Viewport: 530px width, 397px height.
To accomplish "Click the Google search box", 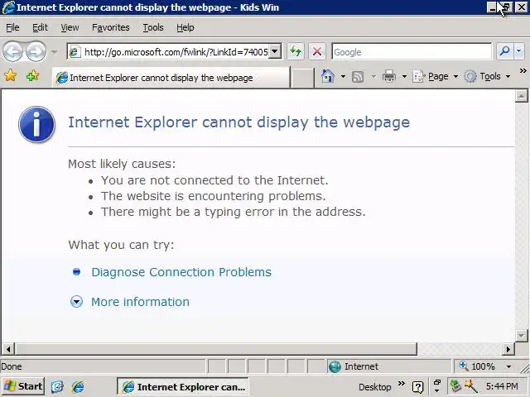I will pyautogui.click(x=412, y=52).
